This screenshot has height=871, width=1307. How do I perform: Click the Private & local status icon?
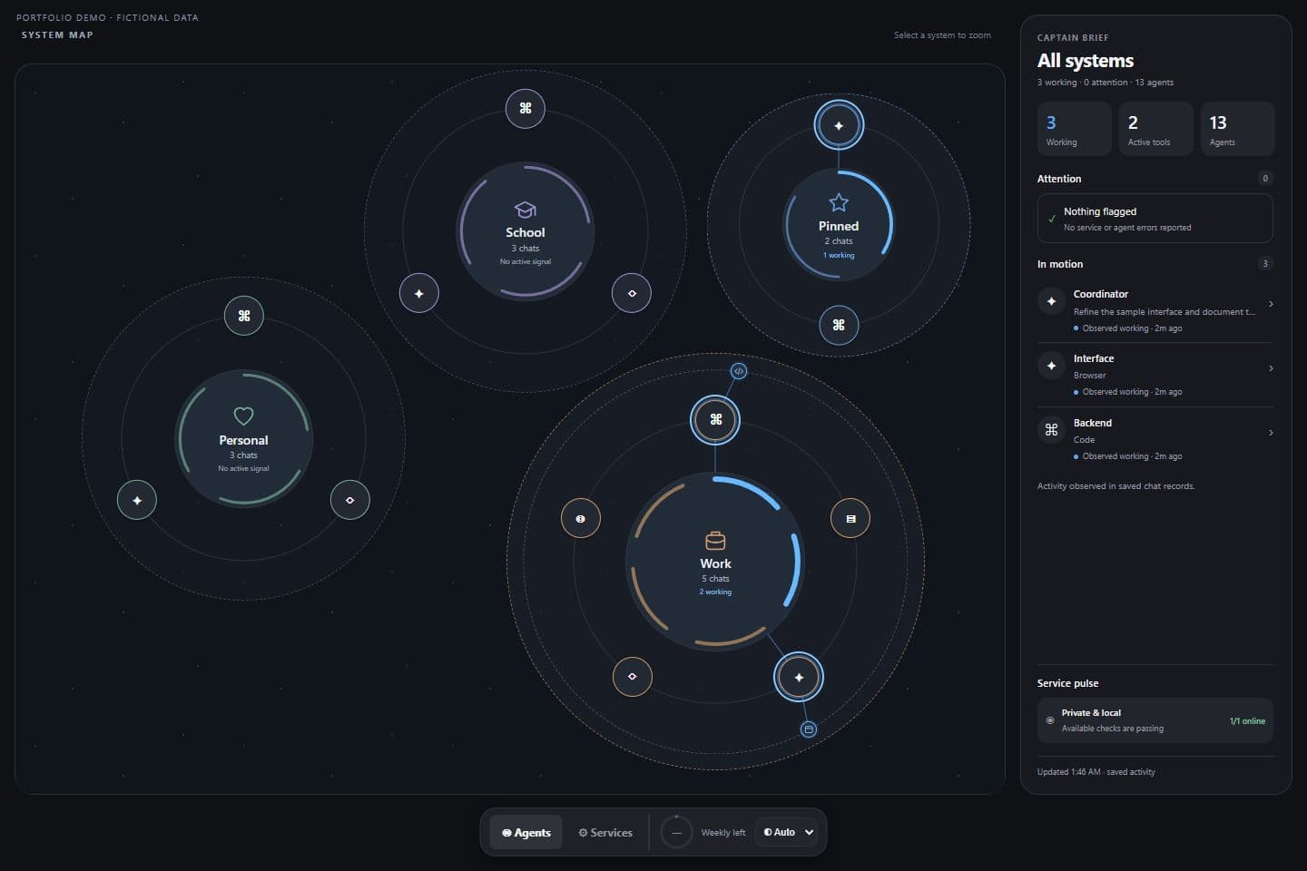pyautogui.click(x=1050, y=720)
